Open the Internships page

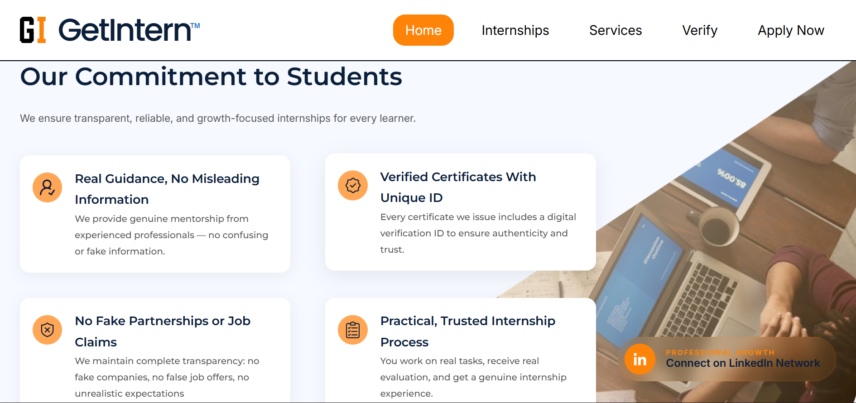coord(515,30)
